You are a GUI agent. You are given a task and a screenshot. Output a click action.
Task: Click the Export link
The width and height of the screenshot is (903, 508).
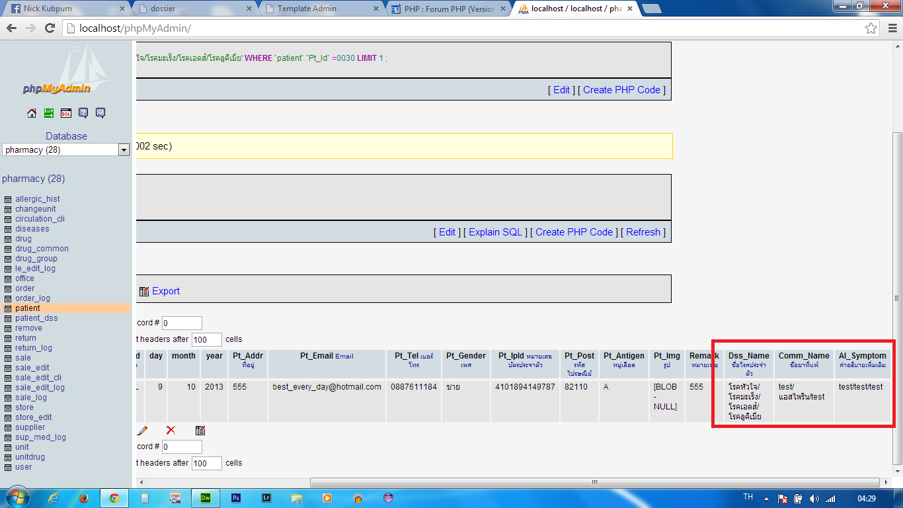pyautogui.click(x=166, y=291)
